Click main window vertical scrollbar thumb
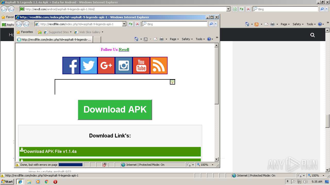This screenshot has height=185, width=330. pos(328,121)
